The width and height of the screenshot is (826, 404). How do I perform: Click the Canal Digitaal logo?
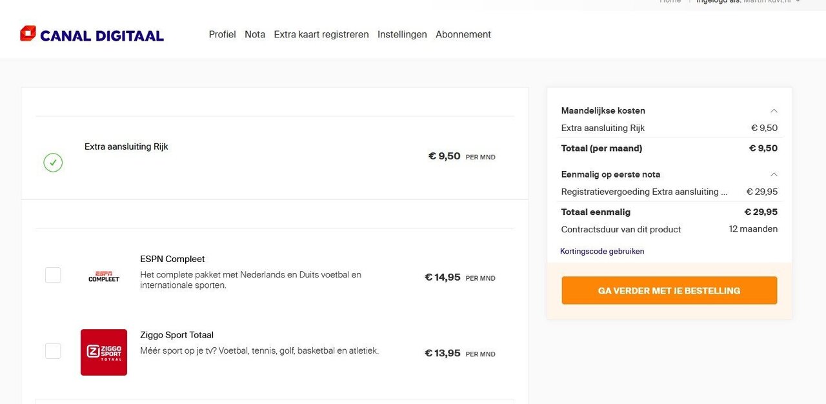click(x=92, y=34)
